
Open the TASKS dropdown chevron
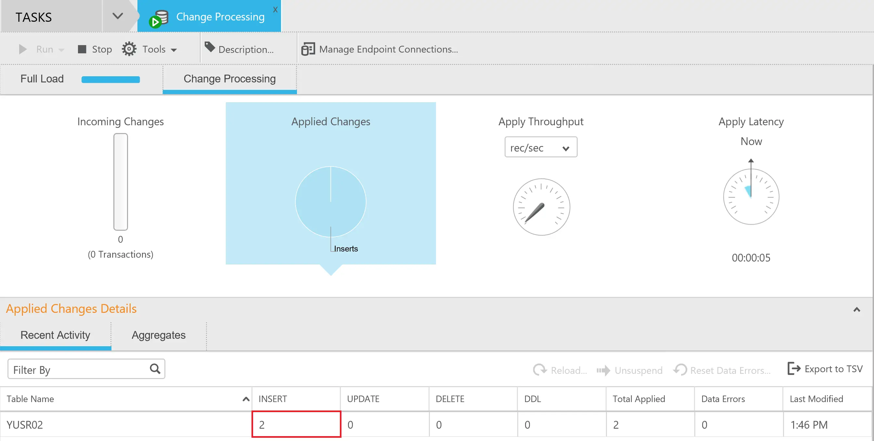tap(118, 16)
